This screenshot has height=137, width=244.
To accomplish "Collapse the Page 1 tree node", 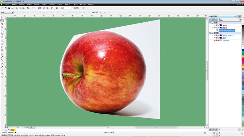I will tap(210, 22).
